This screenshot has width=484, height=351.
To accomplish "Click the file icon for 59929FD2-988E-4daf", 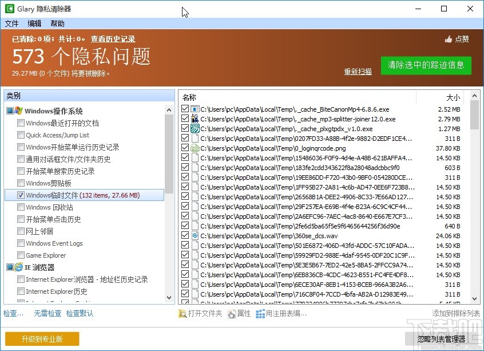I will coord(195,255).
